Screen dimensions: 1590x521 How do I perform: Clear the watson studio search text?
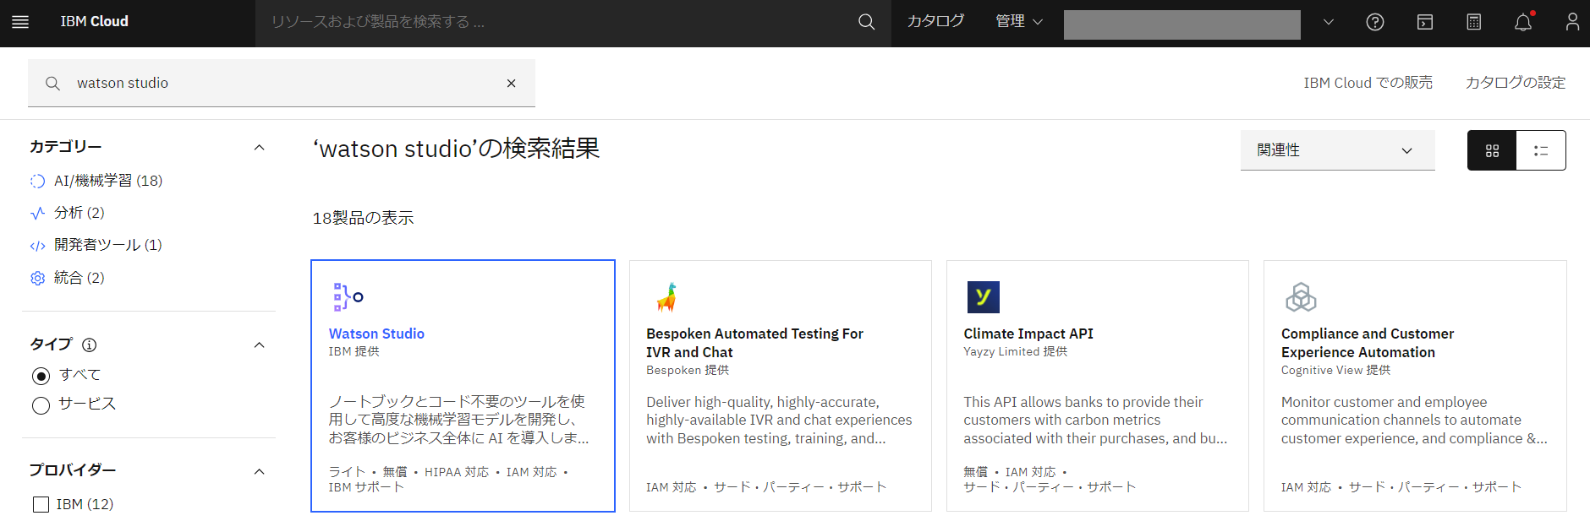click(511, 83)
